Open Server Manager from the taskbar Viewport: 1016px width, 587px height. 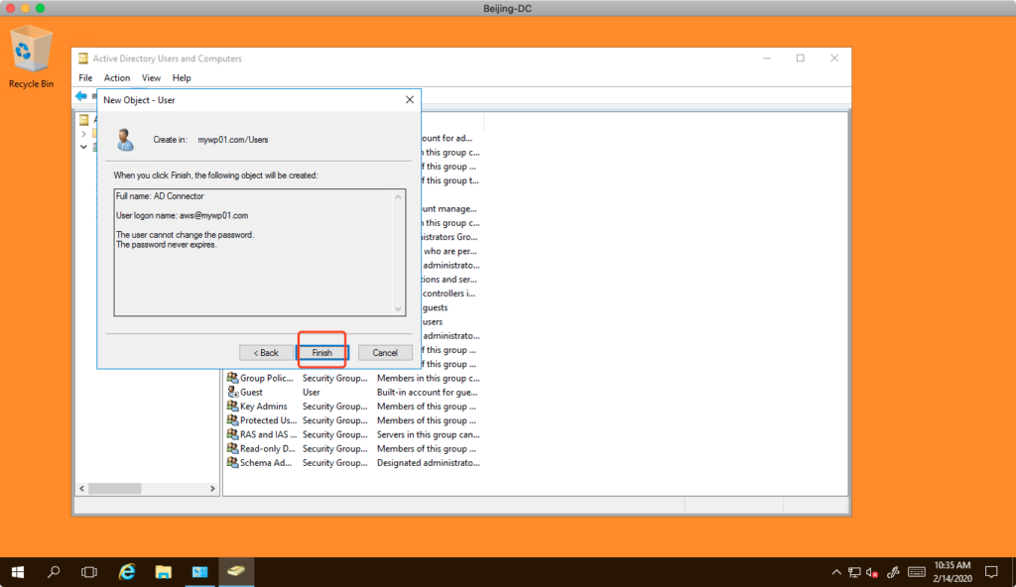click(200, 572)
